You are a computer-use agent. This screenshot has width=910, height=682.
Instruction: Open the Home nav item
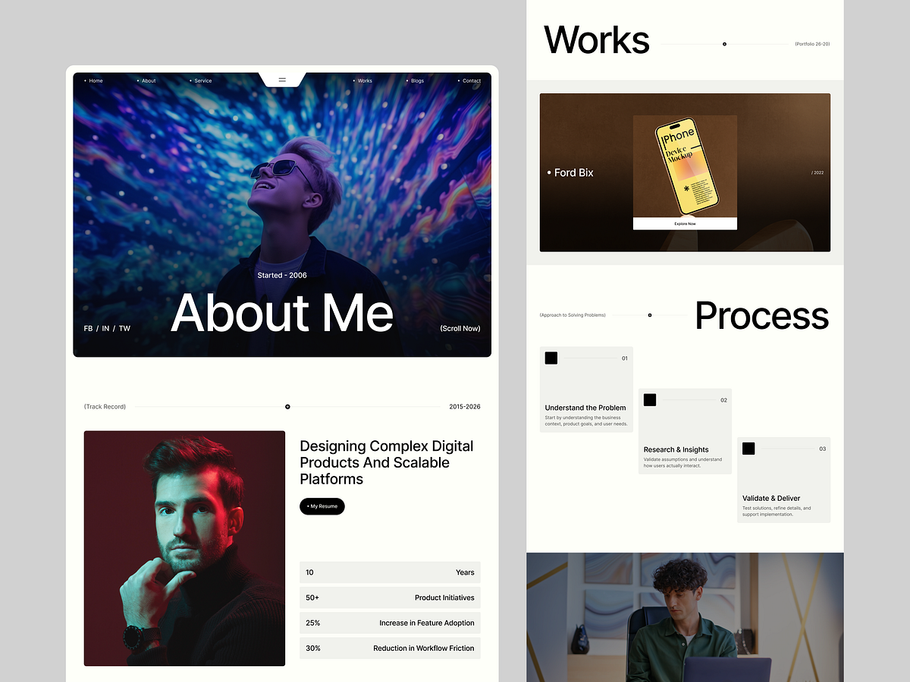tap(93, 80)
